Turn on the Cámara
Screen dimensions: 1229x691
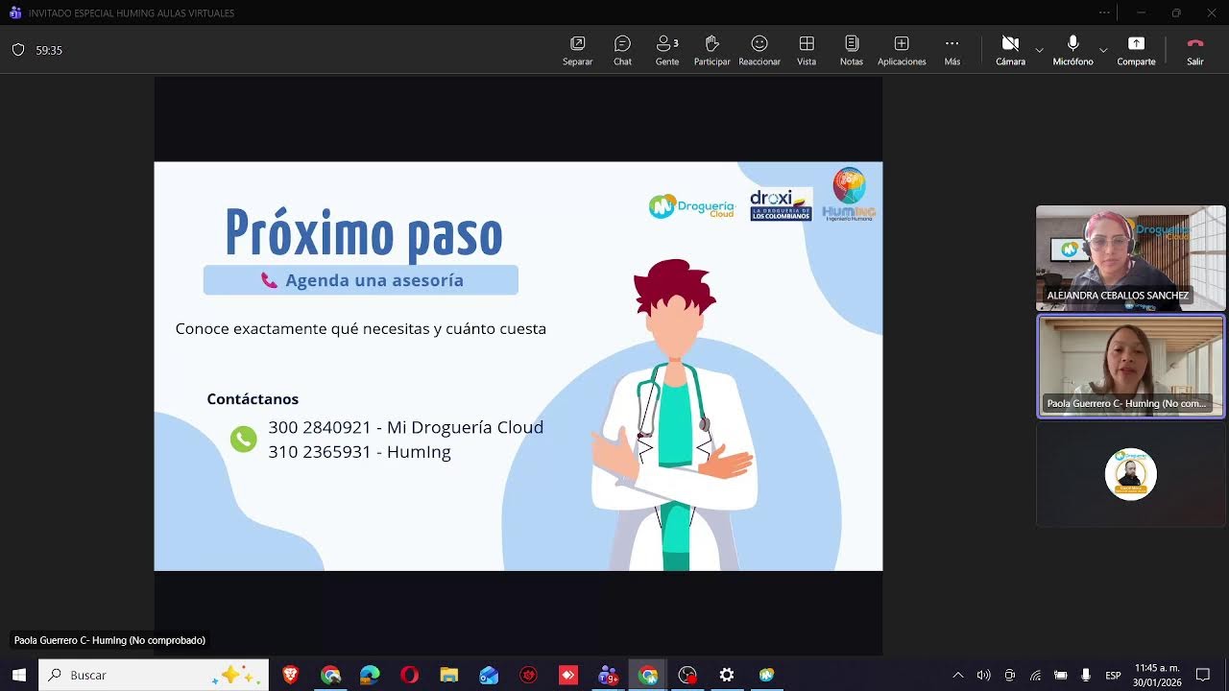point(1010,51)
